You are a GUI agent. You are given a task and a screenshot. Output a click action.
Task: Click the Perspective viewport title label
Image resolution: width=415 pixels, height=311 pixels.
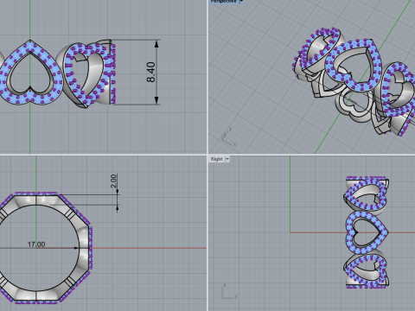click(223, 2)
